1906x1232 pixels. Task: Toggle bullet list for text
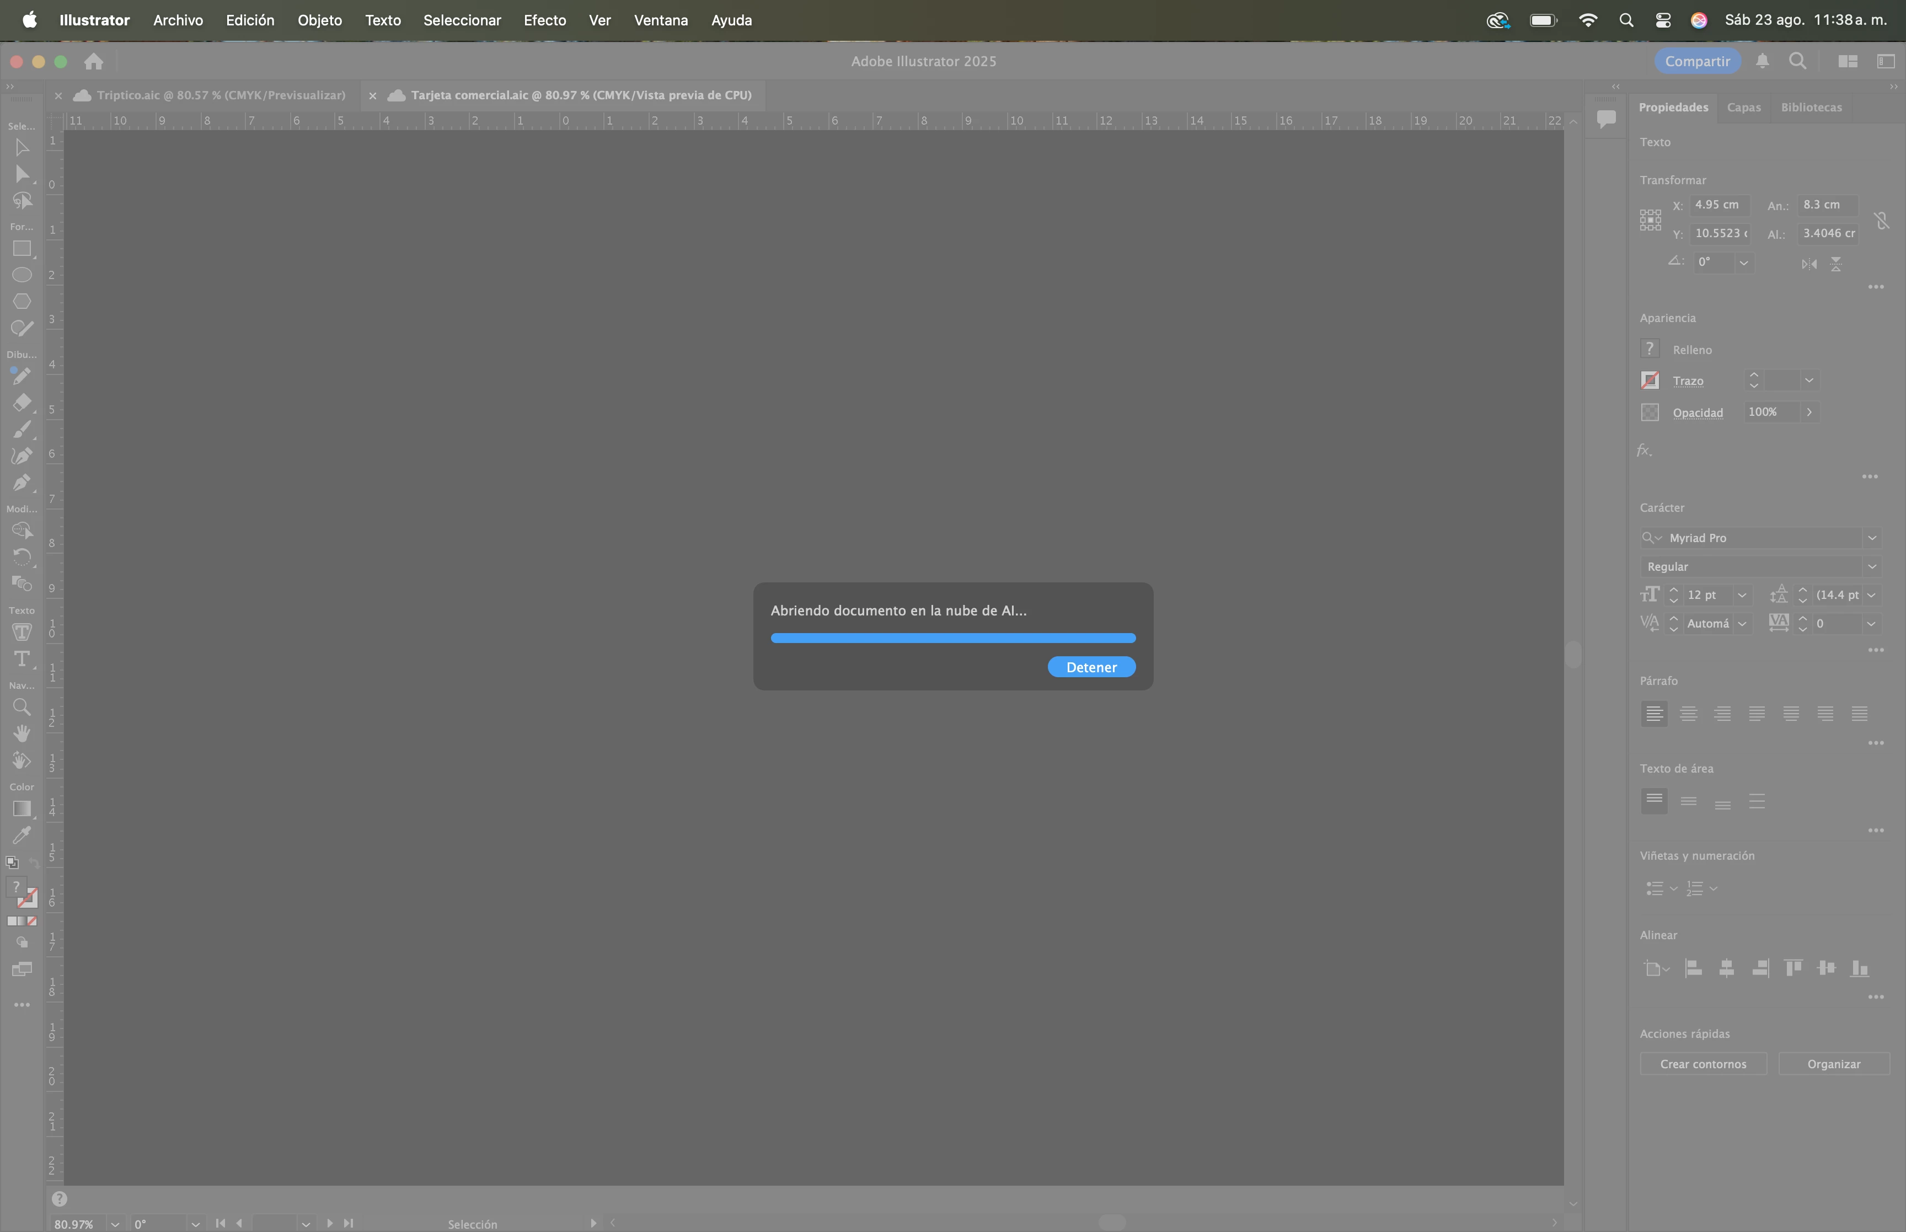click(1655, 888)
